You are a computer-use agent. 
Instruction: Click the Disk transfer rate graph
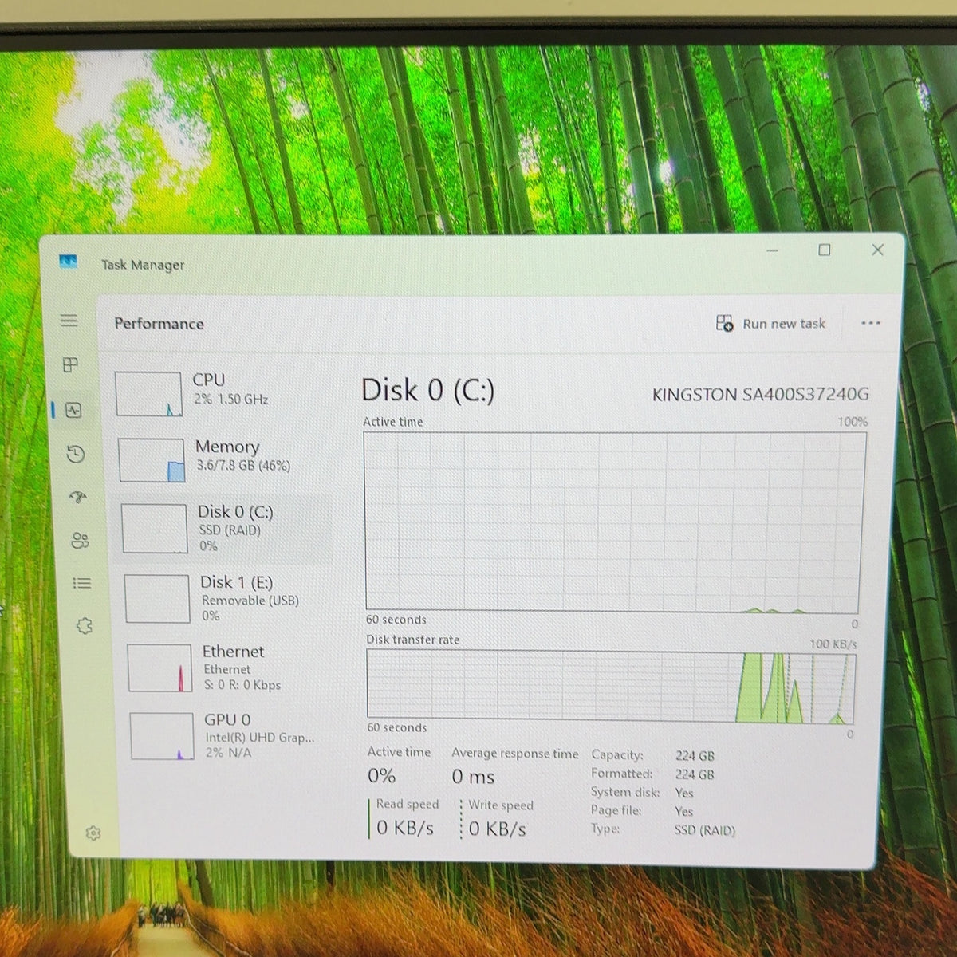click(611, 686)
